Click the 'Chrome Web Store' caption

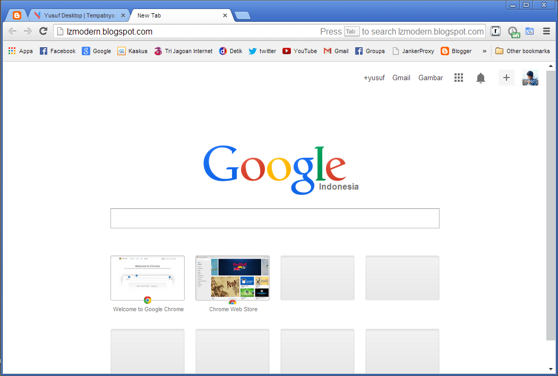[234, 309]
